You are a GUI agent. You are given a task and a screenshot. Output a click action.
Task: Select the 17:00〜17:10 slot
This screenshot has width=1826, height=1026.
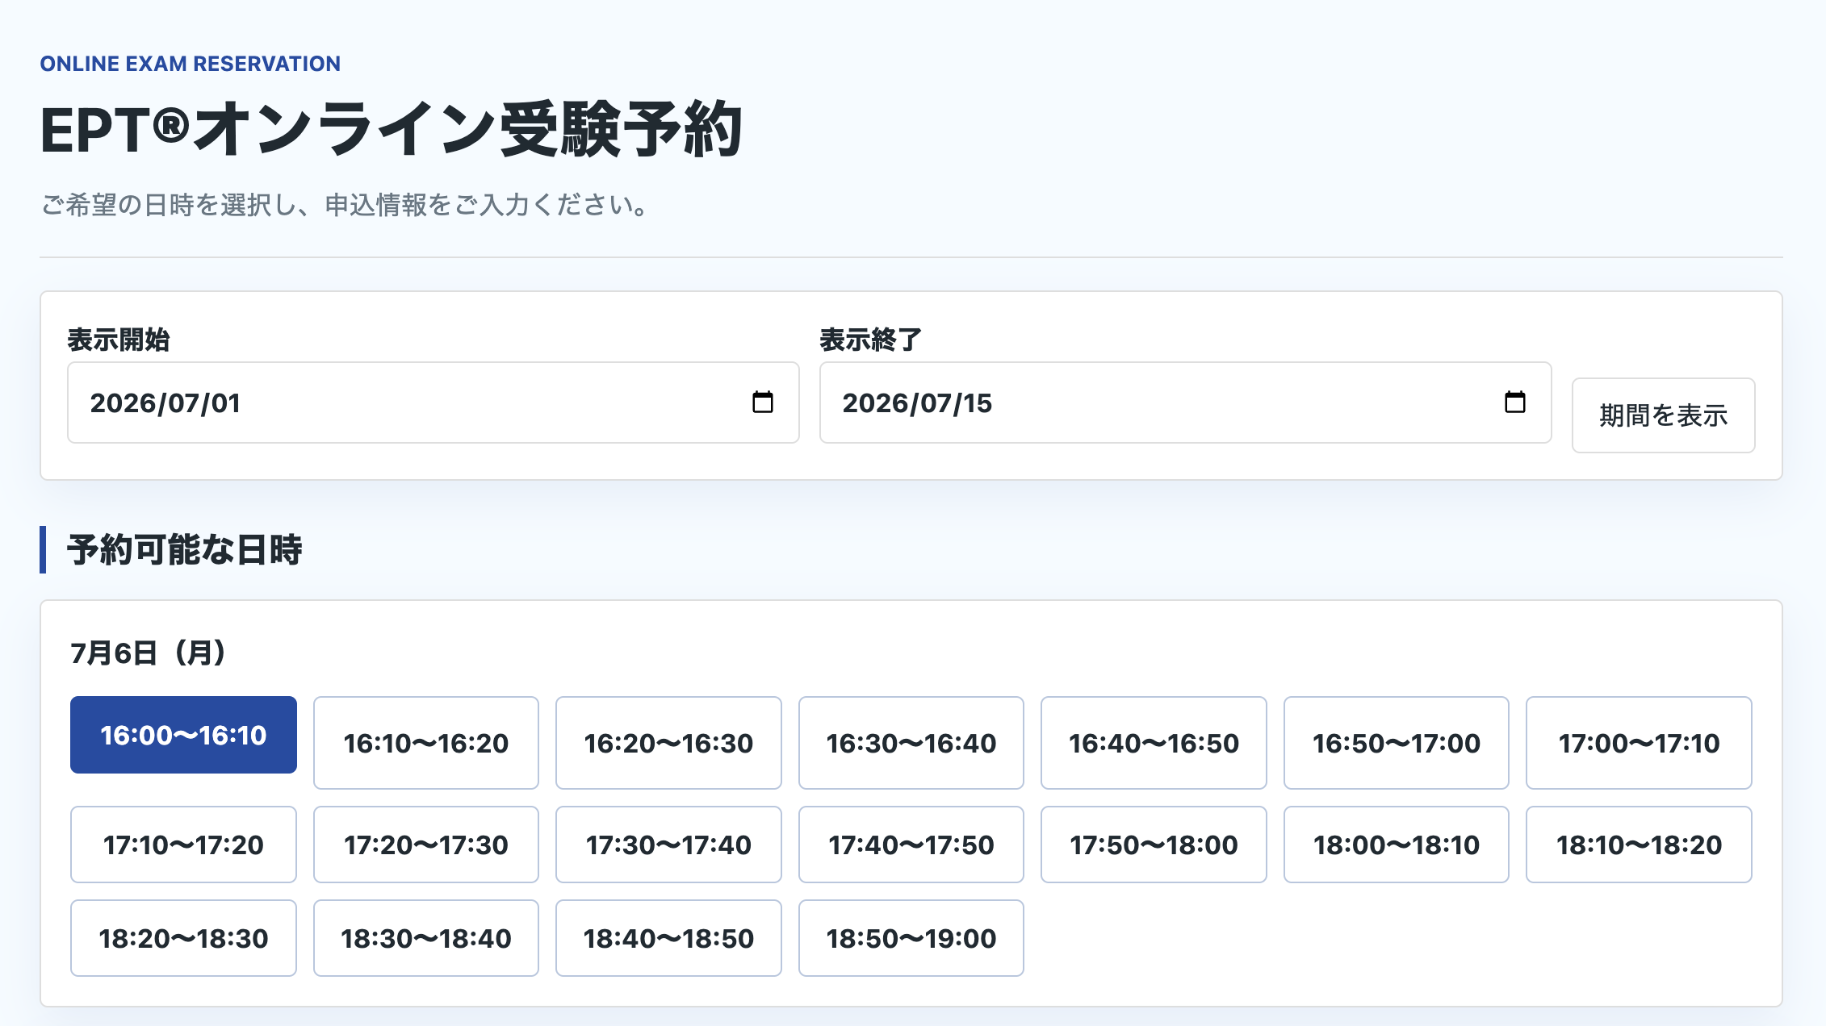click(1639, 743)
